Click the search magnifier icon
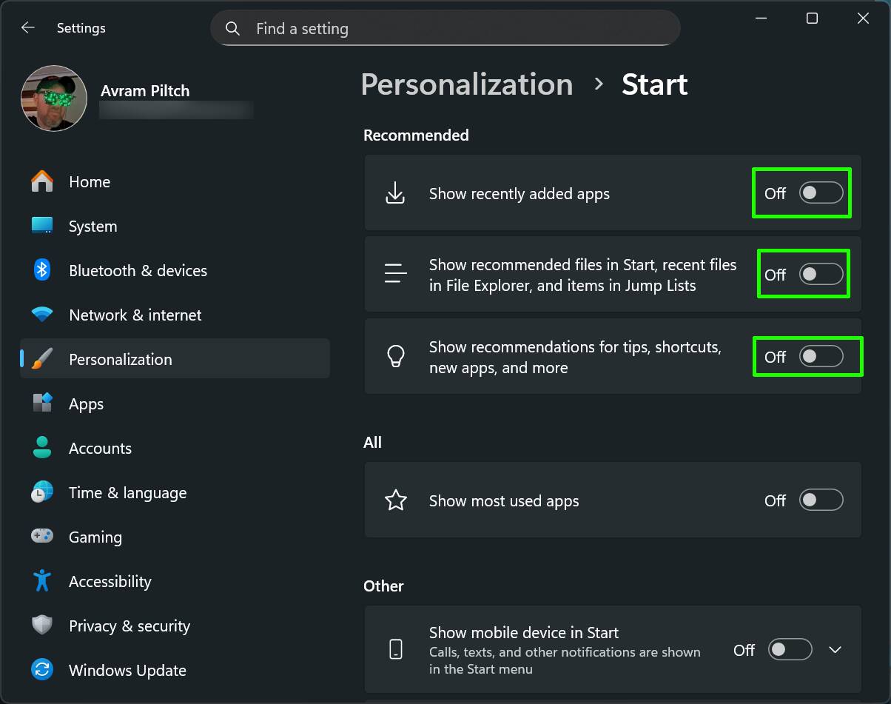891x704 pixels. pos(232,29)
